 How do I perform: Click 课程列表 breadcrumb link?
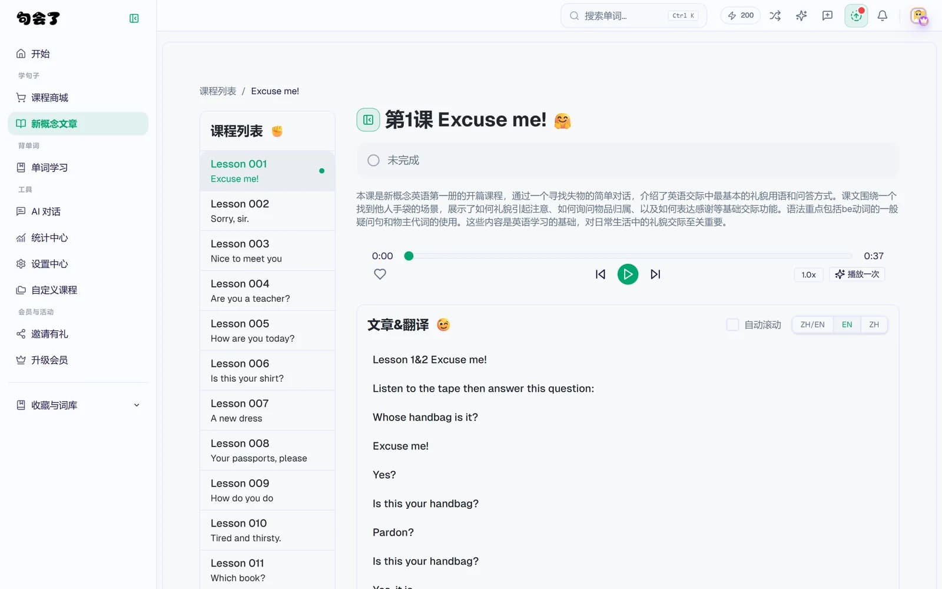218,91
